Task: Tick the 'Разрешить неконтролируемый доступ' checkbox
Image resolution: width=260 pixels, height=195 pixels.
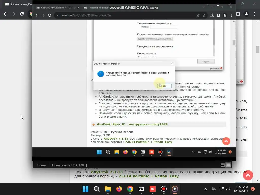Action: click(138, 23)
